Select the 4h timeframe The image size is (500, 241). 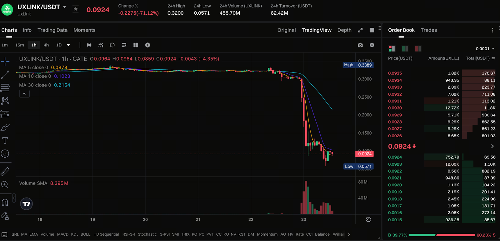(x=46, y=45)
